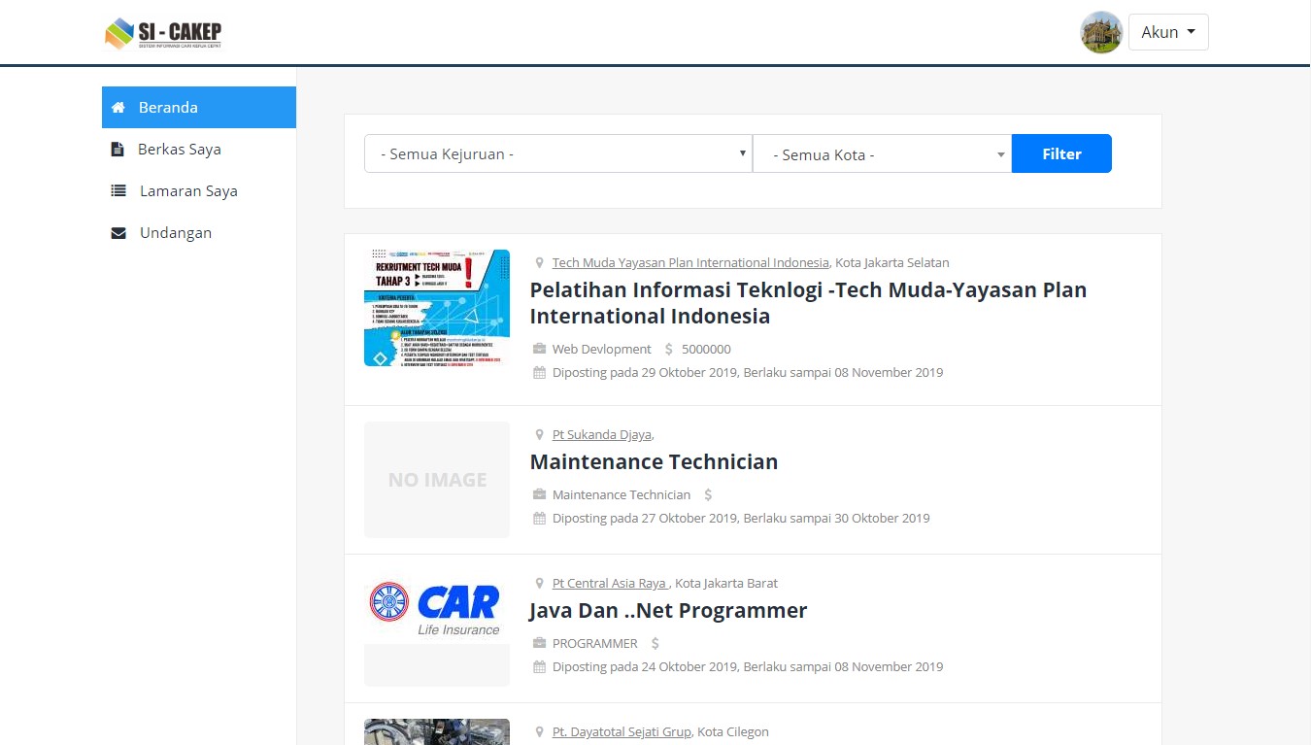Open the Java Dan ..Net Programmer job title

pyautogui.click(x=668, y=610)
